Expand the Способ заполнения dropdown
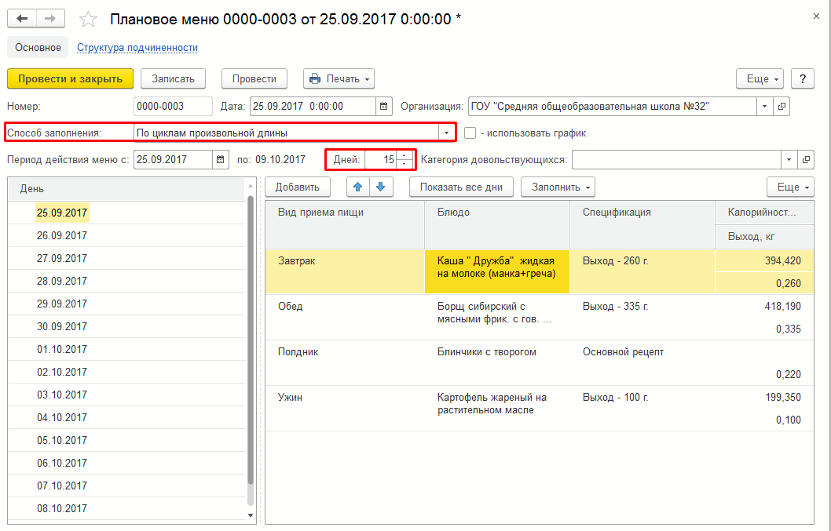831x531 pixels. point(446,133)
